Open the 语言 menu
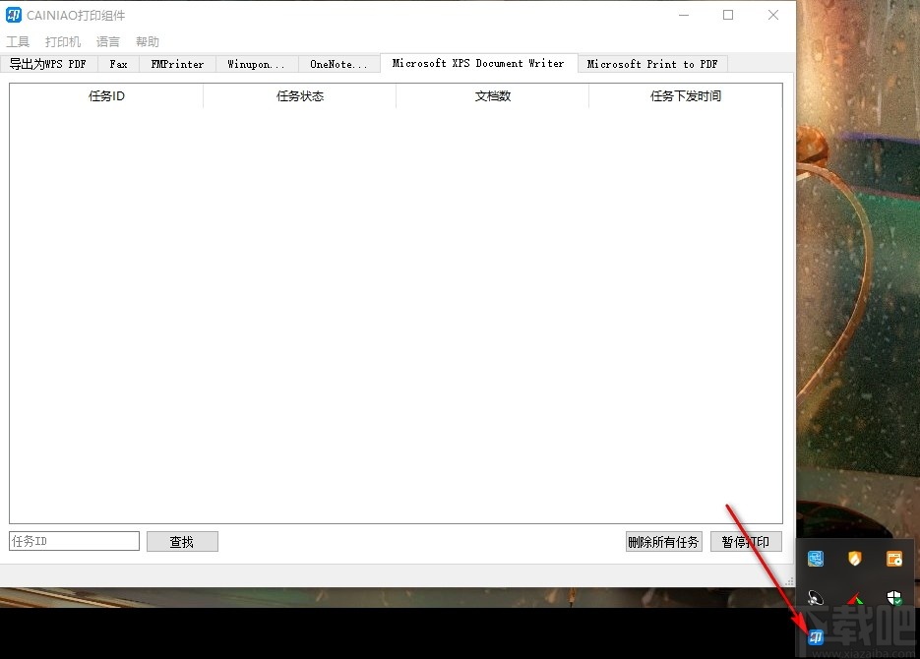This screenshot has height=659, width=920. 108,41
